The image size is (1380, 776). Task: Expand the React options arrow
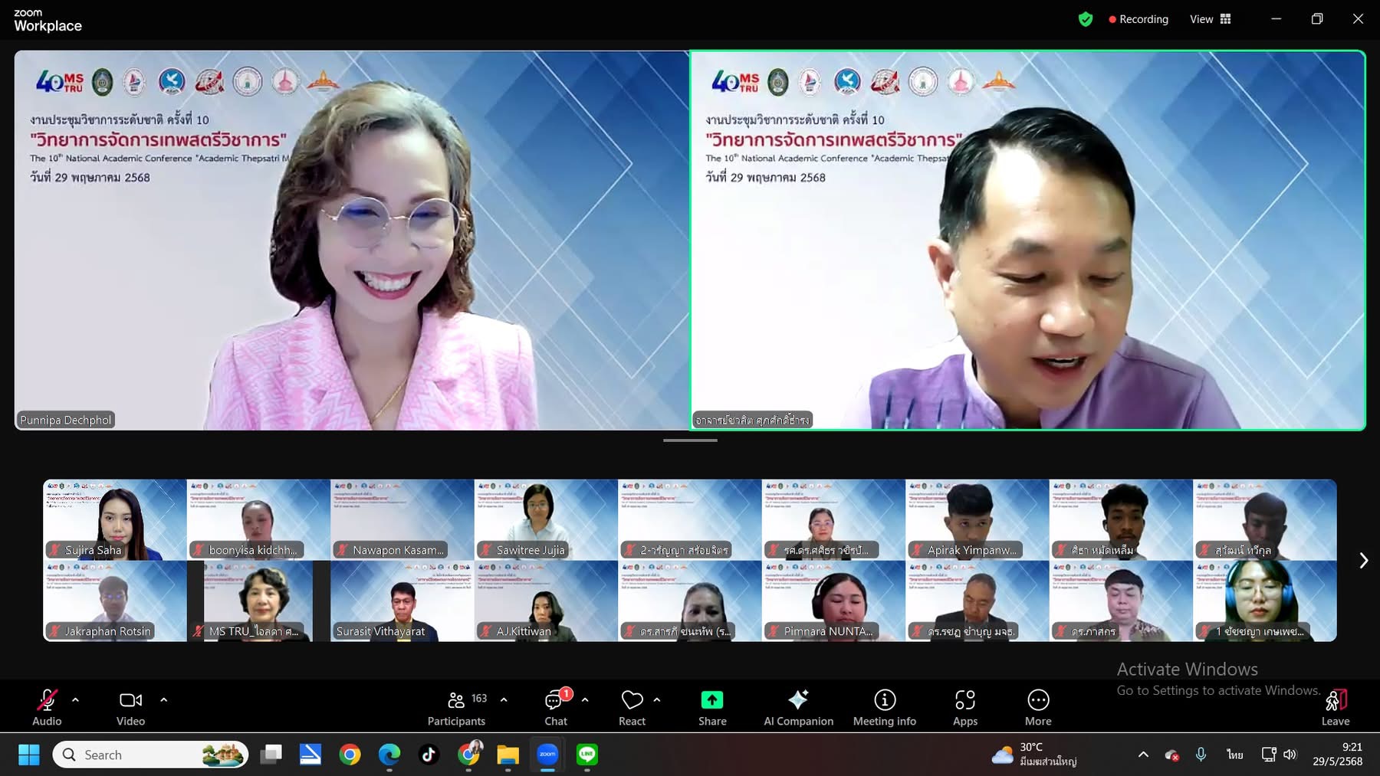coord(657,699)
